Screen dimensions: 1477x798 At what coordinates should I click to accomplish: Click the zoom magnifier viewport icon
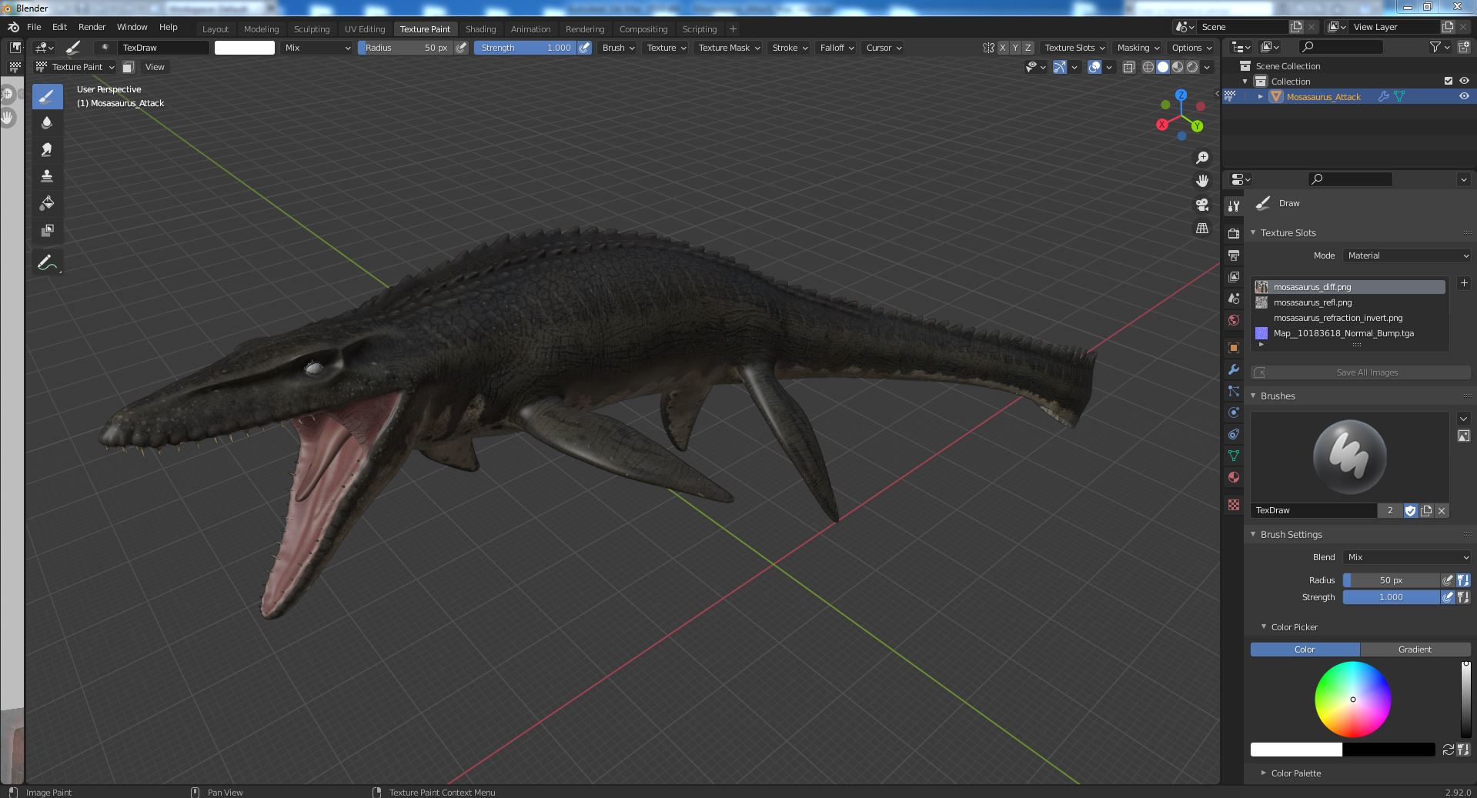point(1201,158)
